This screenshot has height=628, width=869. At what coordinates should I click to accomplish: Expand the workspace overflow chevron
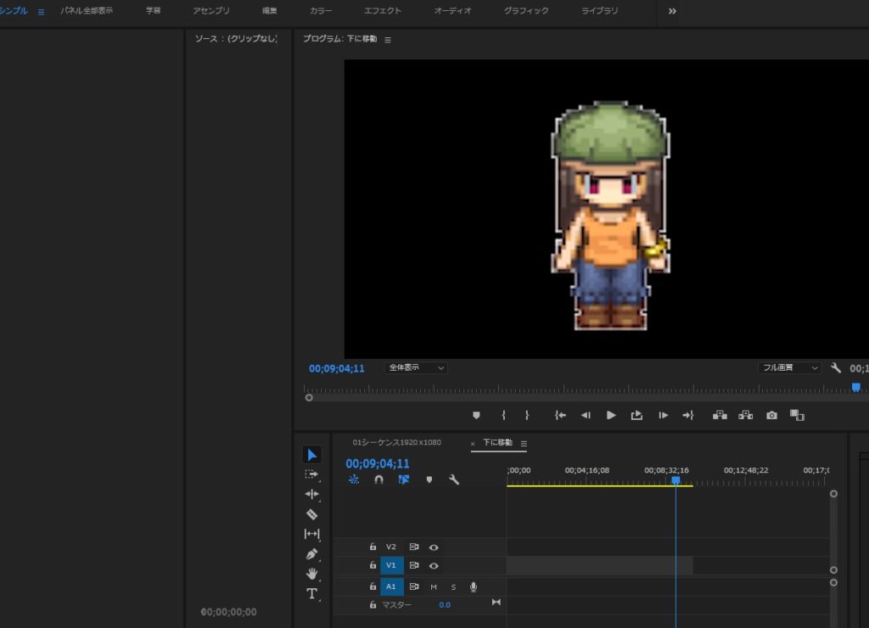672,11
